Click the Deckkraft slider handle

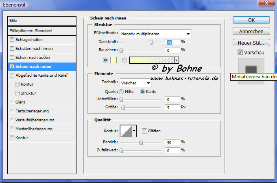[151, 42]
